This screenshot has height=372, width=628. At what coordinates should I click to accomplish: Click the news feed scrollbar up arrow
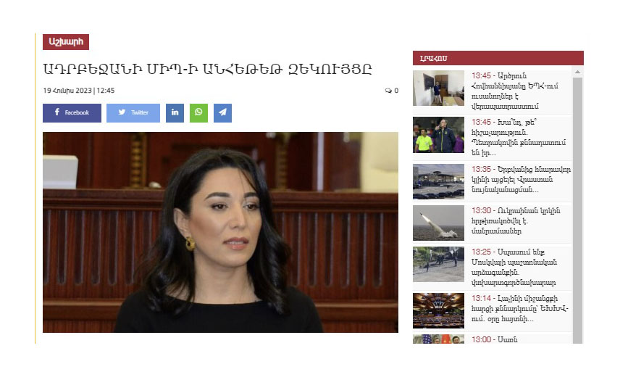tap(577, 73)
